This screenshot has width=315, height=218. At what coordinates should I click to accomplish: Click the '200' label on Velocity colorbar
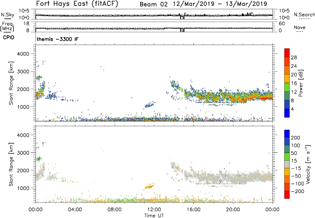tap(296, 138)
